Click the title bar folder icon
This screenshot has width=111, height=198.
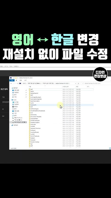click(x=16, y=78)
